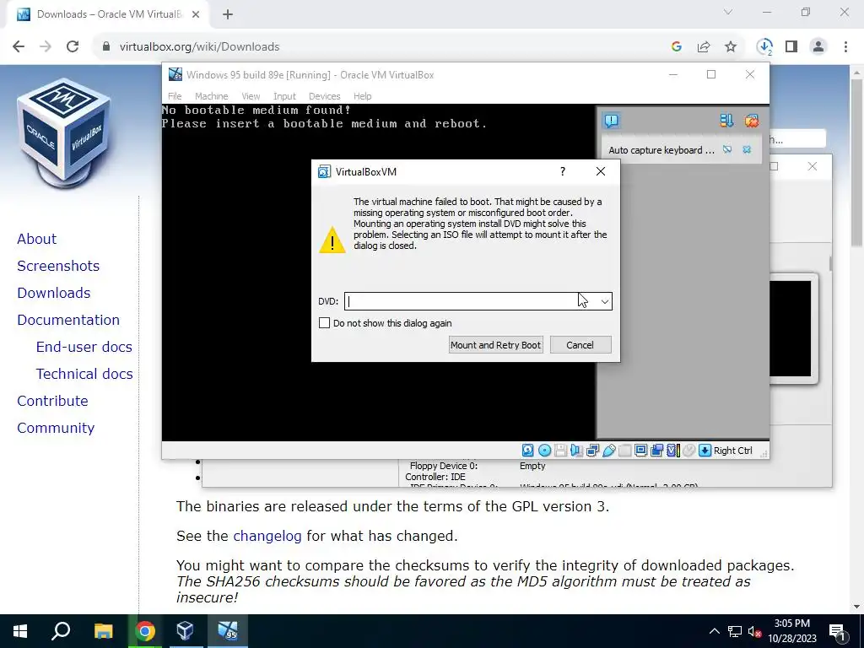Image resolution: width=864 pixels, height=648 pixels.
Task: Open the Chrome tab search chevron
Action: coord(728,12)
